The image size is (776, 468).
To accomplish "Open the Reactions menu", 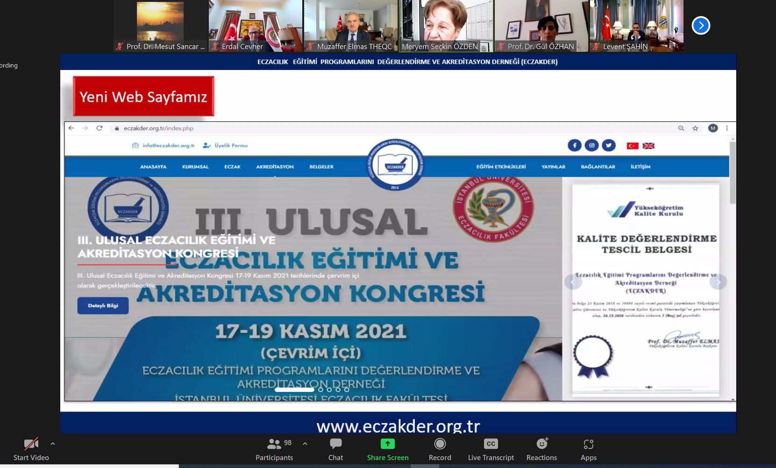I will [x=541, y=449].
